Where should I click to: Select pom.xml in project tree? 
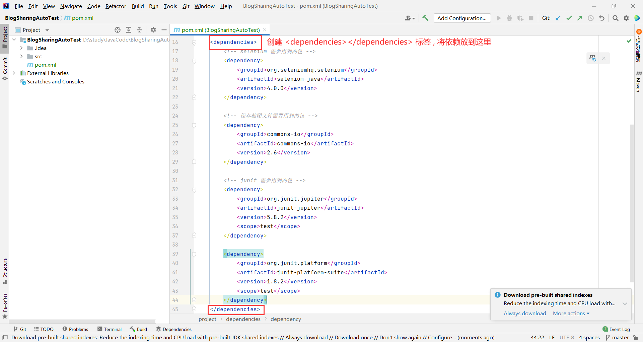[x=42, y=65]
